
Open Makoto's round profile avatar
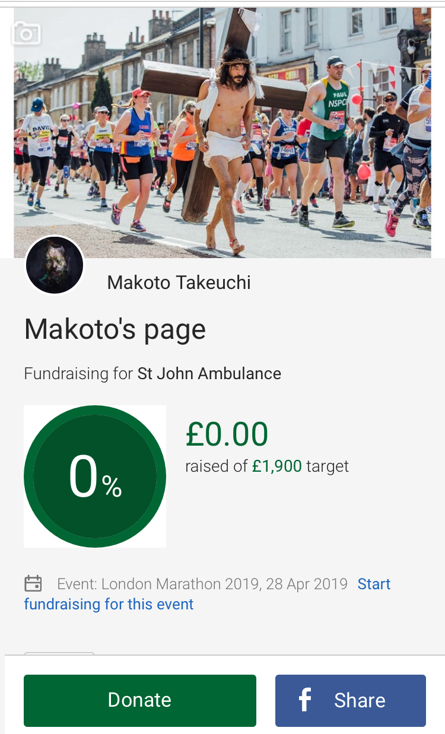(x=55, y=265)
